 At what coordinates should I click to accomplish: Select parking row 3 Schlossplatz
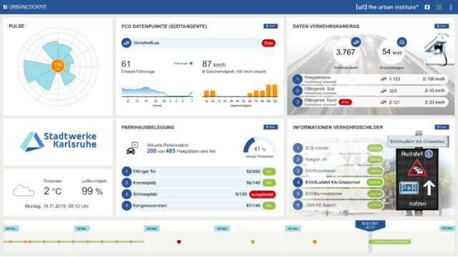click(x=199, y=194)
